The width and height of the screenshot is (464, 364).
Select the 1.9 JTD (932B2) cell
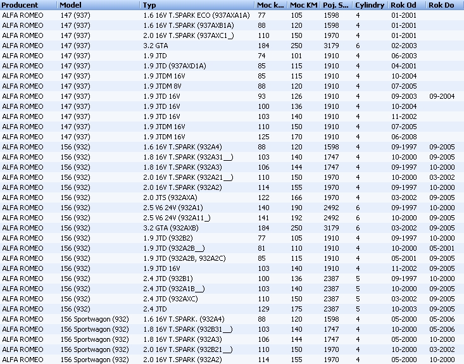coord(168,238)
